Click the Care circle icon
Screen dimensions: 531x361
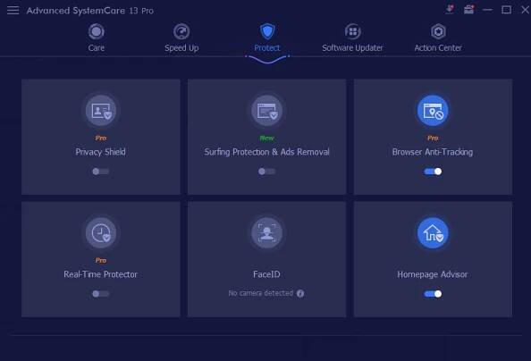coord(97,31)
